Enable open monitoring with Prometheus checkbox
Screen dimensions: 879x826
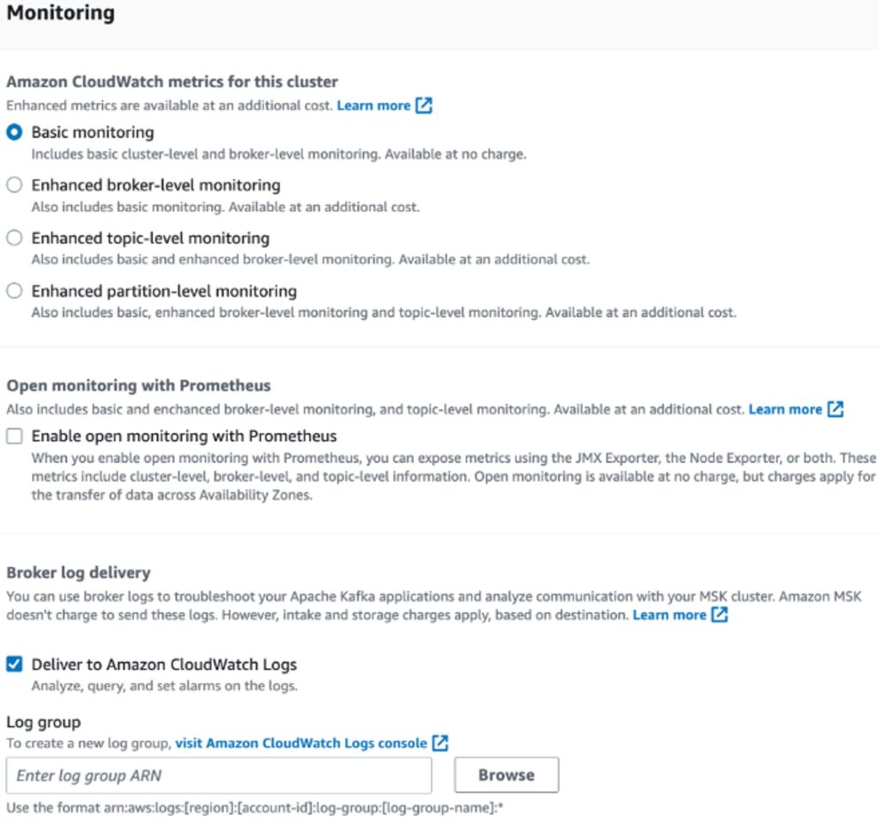pos(14,436)
